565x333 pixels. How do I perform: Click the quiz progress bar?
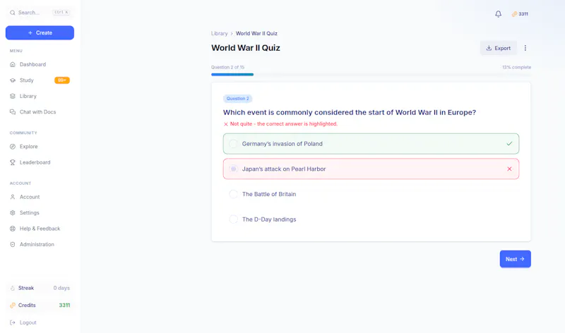pos(371,75)
